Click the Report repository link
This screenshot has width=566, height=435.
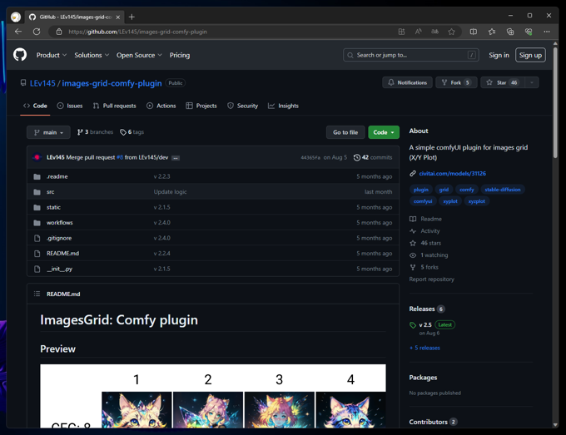point(431,279)
